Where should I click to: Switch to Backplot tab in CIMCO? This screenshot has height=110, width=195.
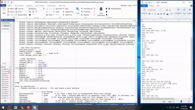(29, 5)
